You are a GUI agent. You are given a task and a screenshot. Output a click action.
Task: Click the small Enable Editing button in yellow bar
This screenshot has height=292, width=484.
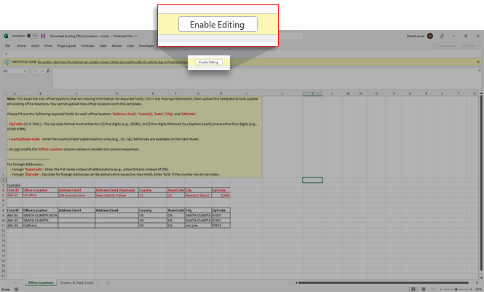(208, 62)
